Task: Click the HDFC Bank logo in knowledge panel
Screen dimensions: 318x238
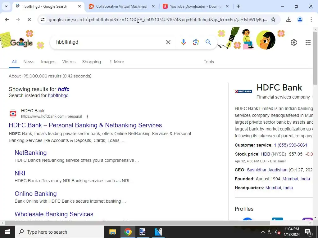Action: (x=243, y=91)
